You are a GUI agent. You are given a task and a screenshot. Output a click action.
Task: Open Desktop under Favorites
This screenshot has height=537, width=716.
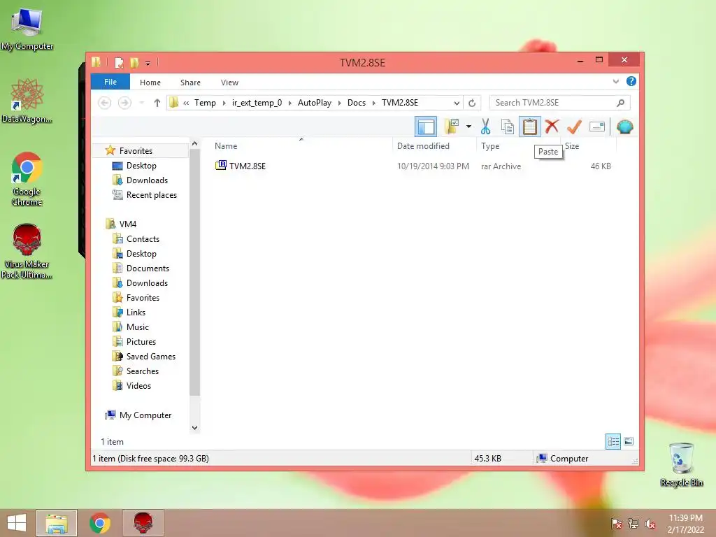pos(141,166)
